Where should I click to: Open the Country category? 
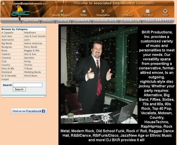coord(6,65)
